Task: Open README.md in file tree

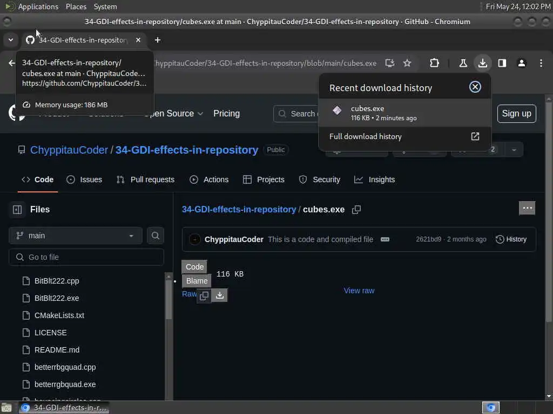Action: [x=57, y=350]
